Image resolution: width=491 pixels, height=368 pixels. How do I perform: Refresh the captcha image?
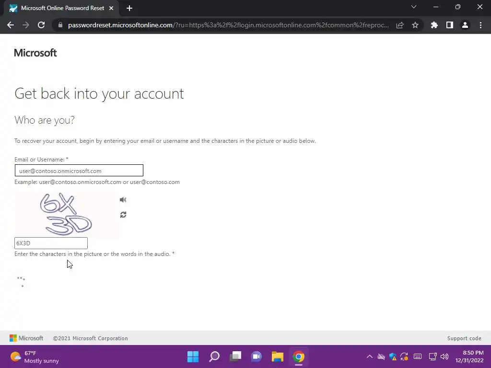123,215
